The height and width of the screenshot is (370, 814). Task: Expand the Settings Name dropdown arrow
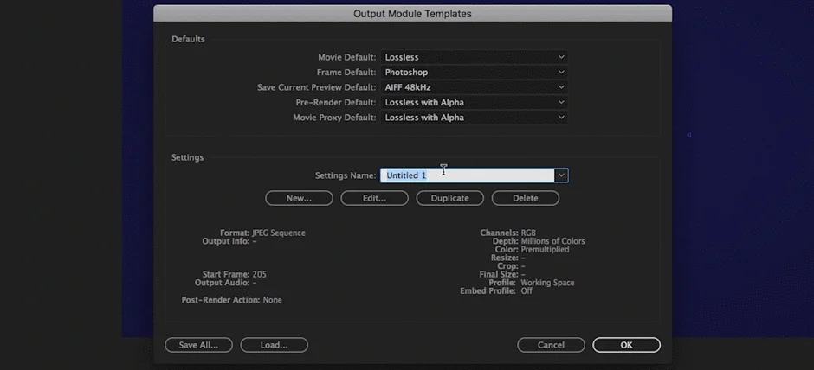click(561, 175)
